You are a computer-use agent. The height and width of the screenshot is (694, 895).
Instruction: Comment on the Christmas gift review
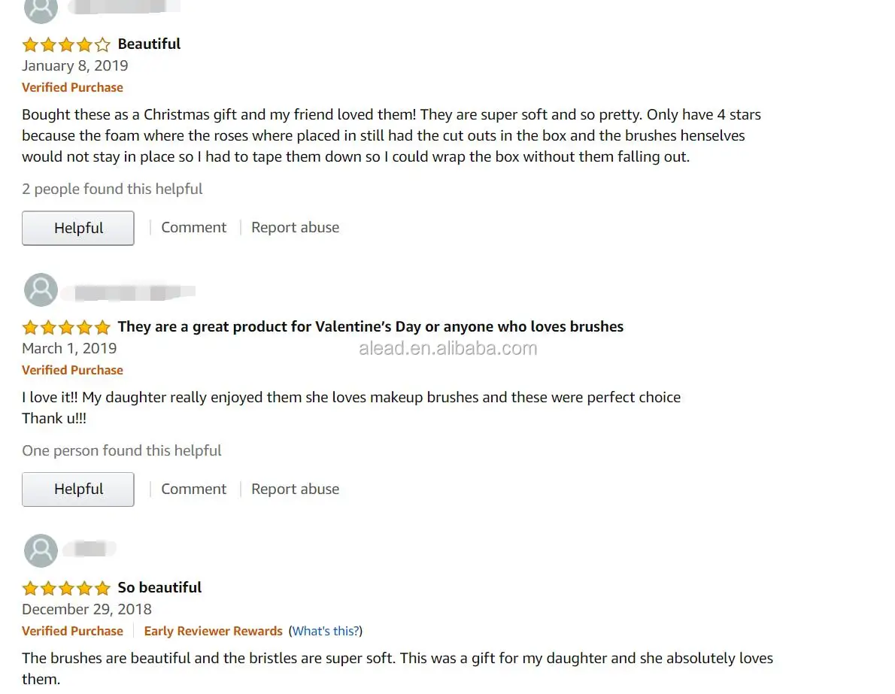193,228
